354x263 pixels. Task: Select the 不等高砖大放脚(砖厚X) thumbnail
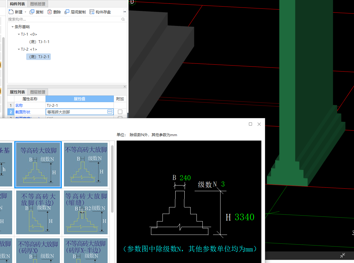click(38, 251)
